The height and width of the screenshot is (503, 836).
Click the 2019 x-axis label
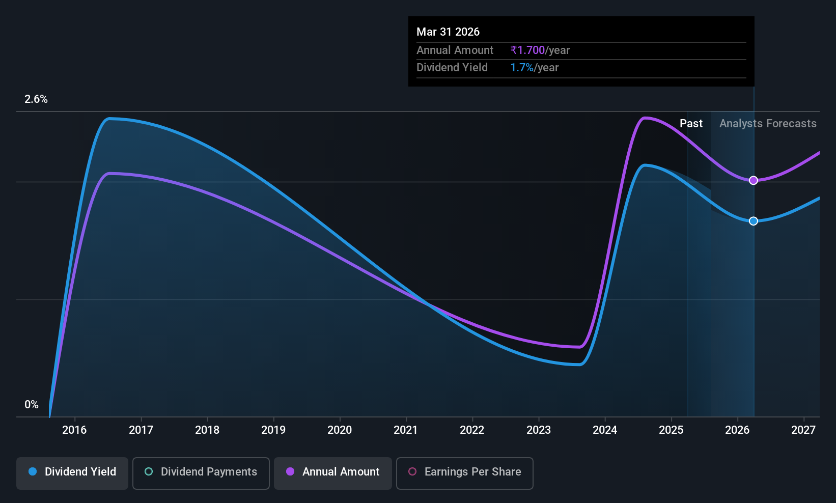point(273,430)
